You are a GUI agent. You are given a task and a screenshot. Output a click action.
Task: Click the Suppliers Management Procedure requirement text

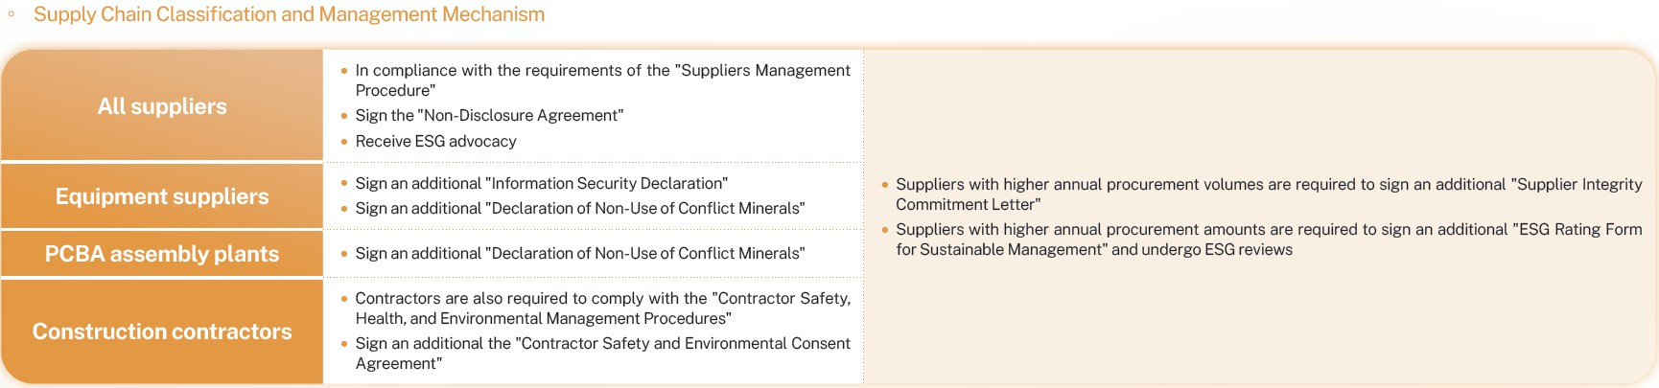(602, 80)
